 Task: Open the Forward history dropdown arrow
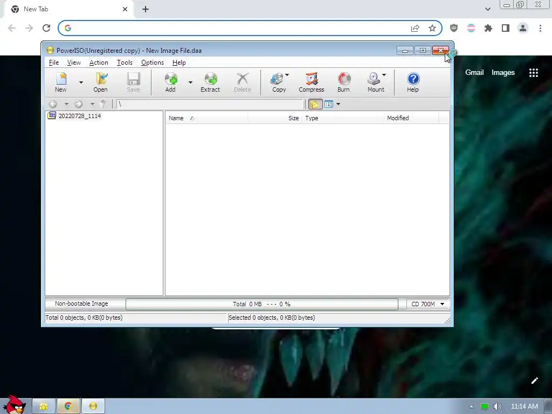[x=92, y=104]
